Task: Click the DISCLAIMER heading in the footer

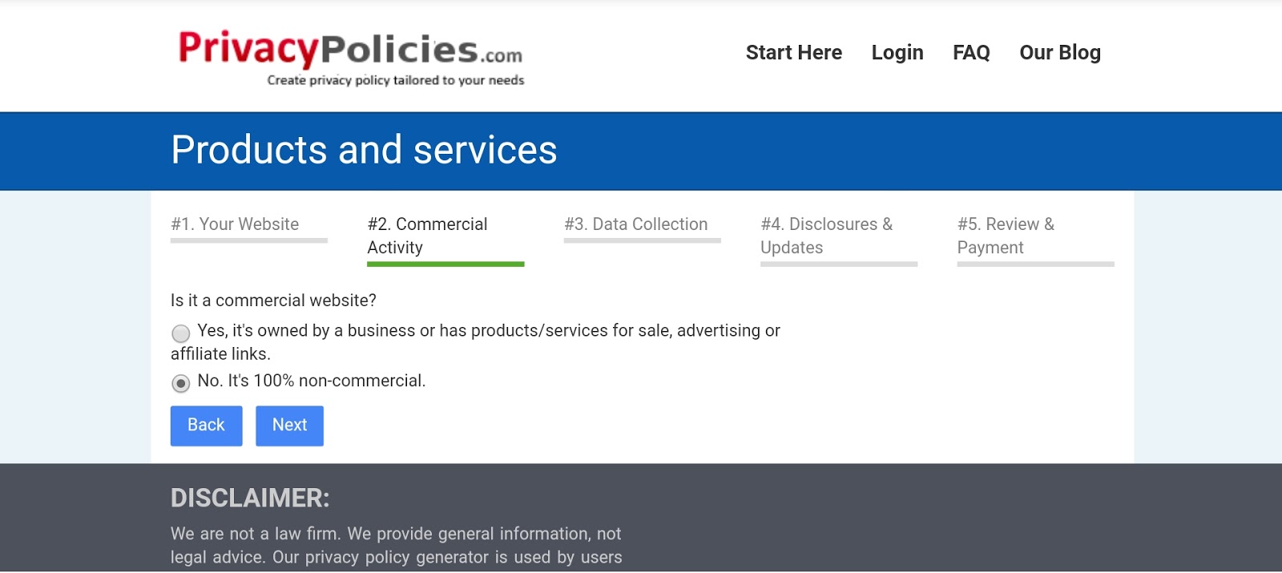Action: pyautogui.click(x=250, y=498)
